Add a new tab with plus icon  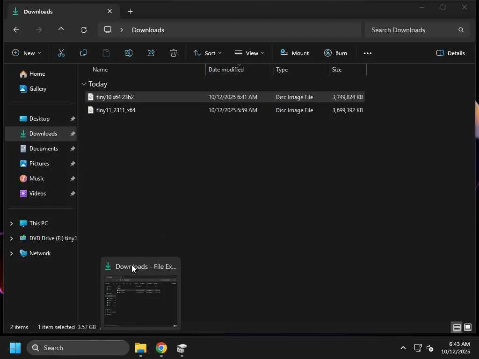[130, 12]
